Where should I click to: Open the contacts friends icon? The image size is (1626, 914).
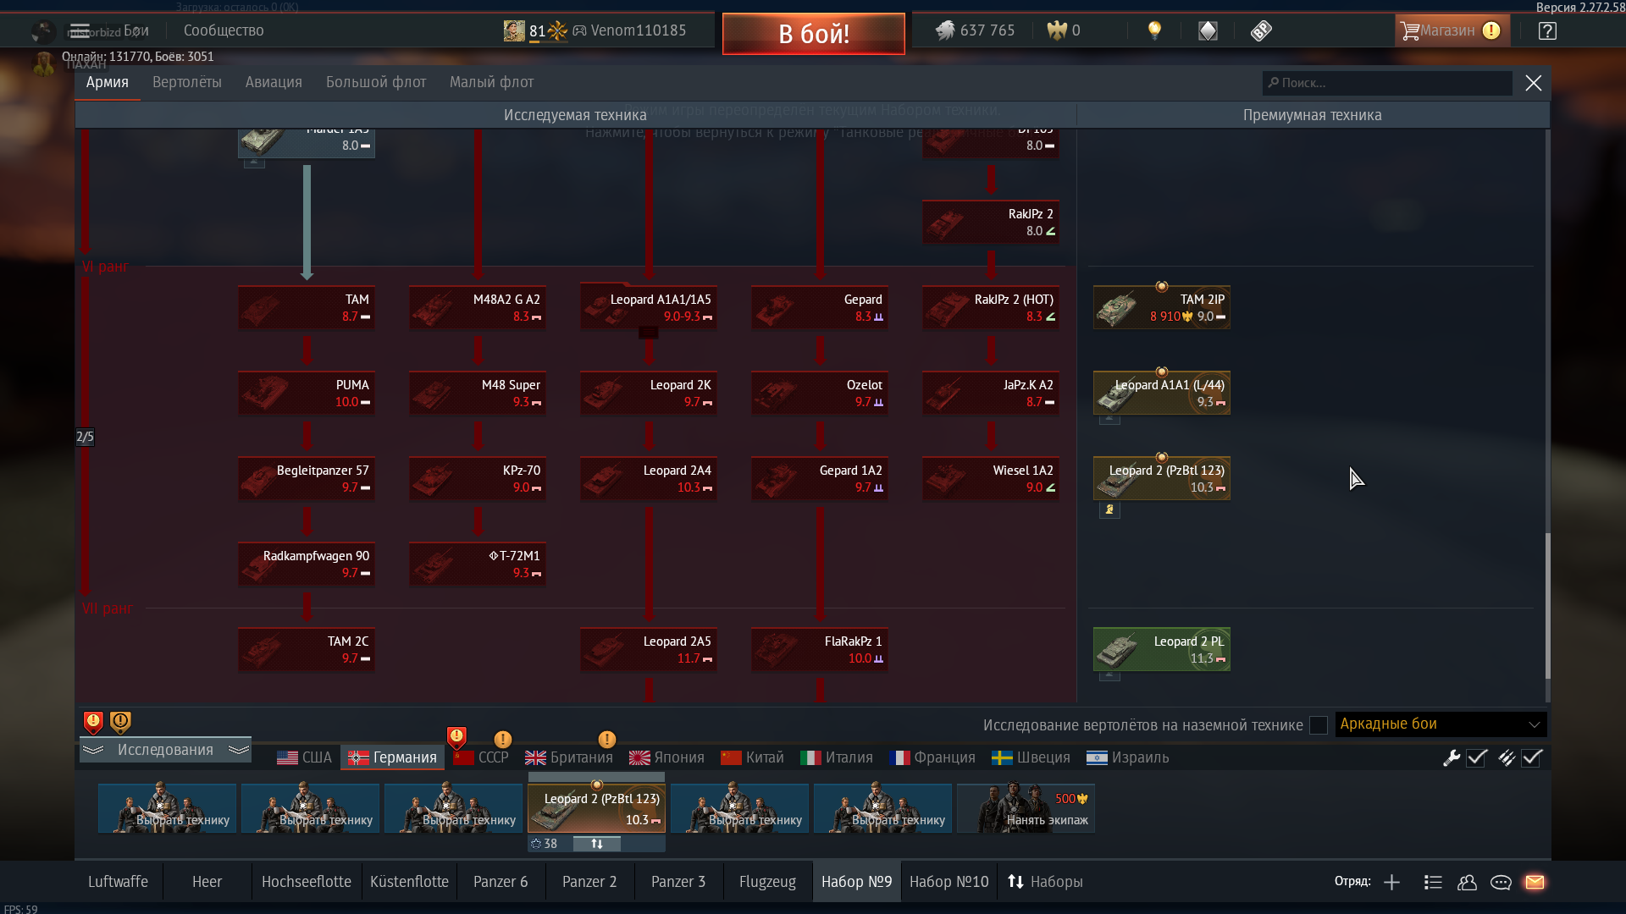[x=1467, y=882]
